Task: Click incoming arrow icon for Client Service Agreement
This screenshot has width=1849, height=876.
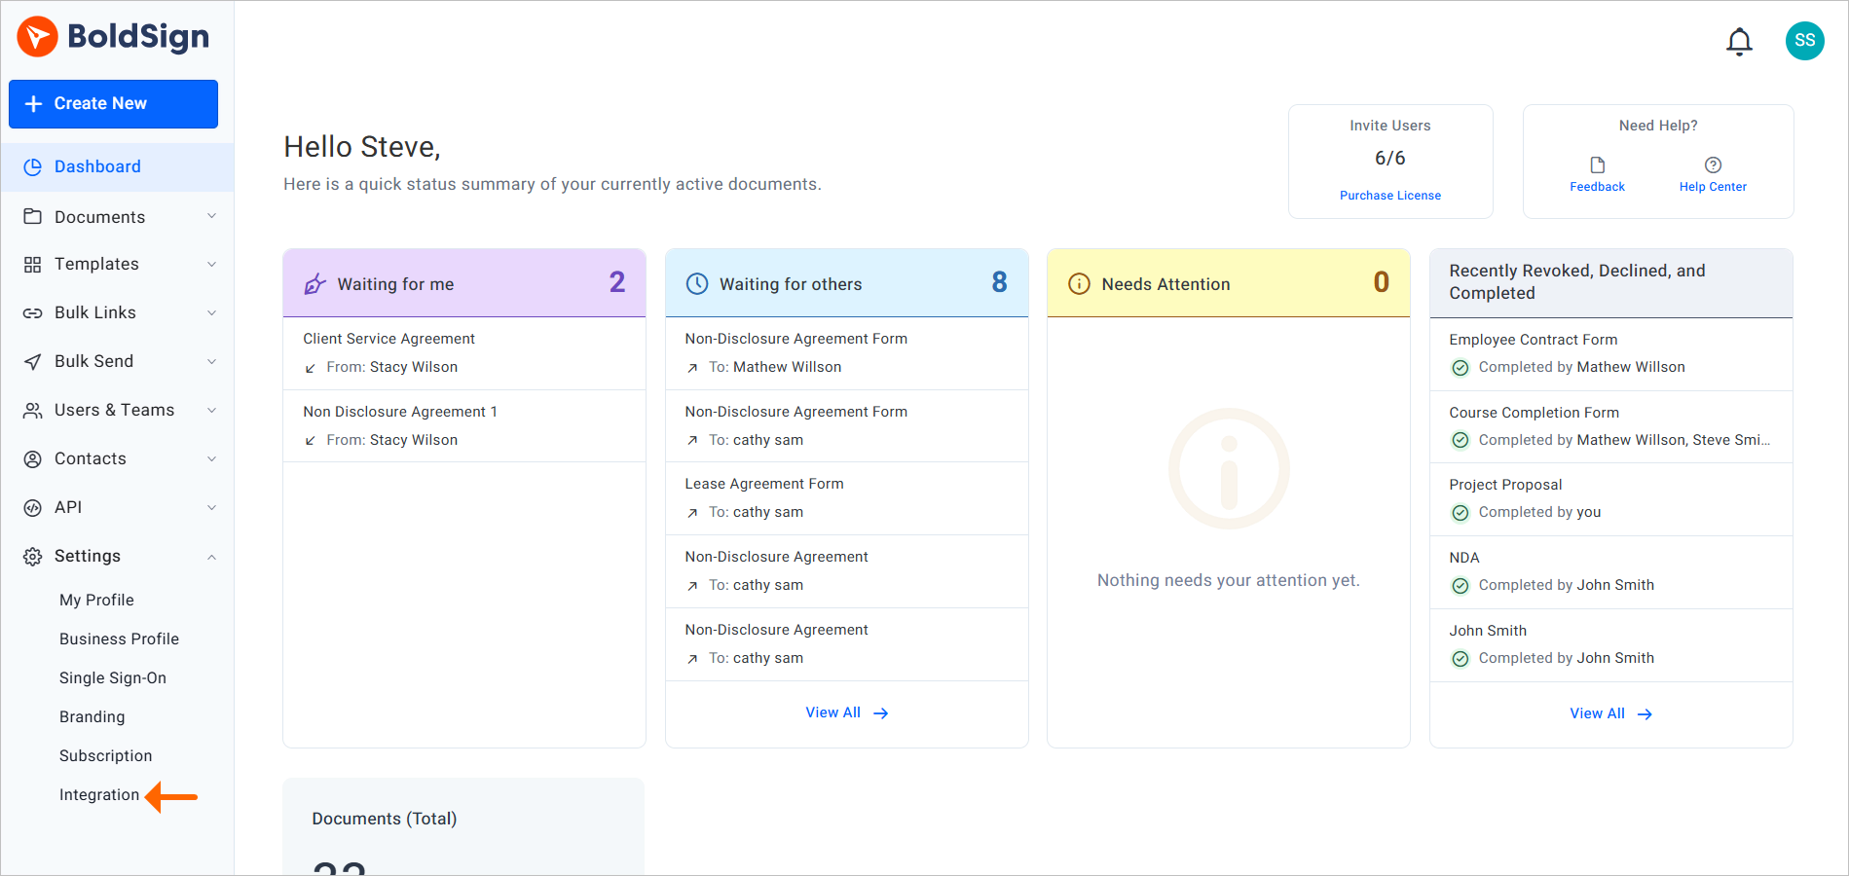Action: pyautogui.click(x=311, y=368)
